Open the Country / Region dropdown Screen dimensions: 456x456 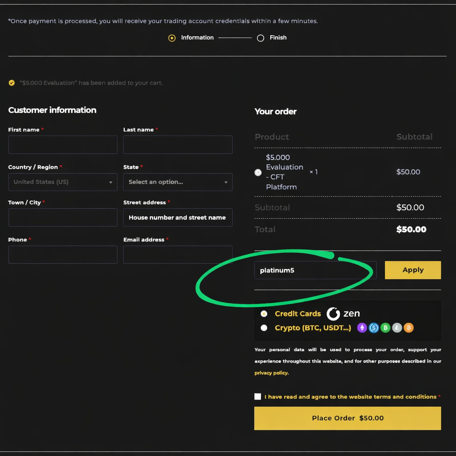63,182
